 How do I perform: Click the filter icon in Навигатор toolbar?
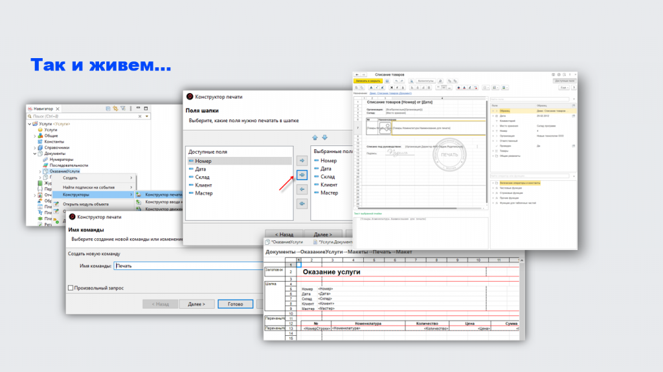coord(123,108)
